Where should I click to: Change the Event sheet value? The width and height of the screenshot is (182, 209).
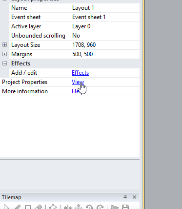[x=105, y=17]
